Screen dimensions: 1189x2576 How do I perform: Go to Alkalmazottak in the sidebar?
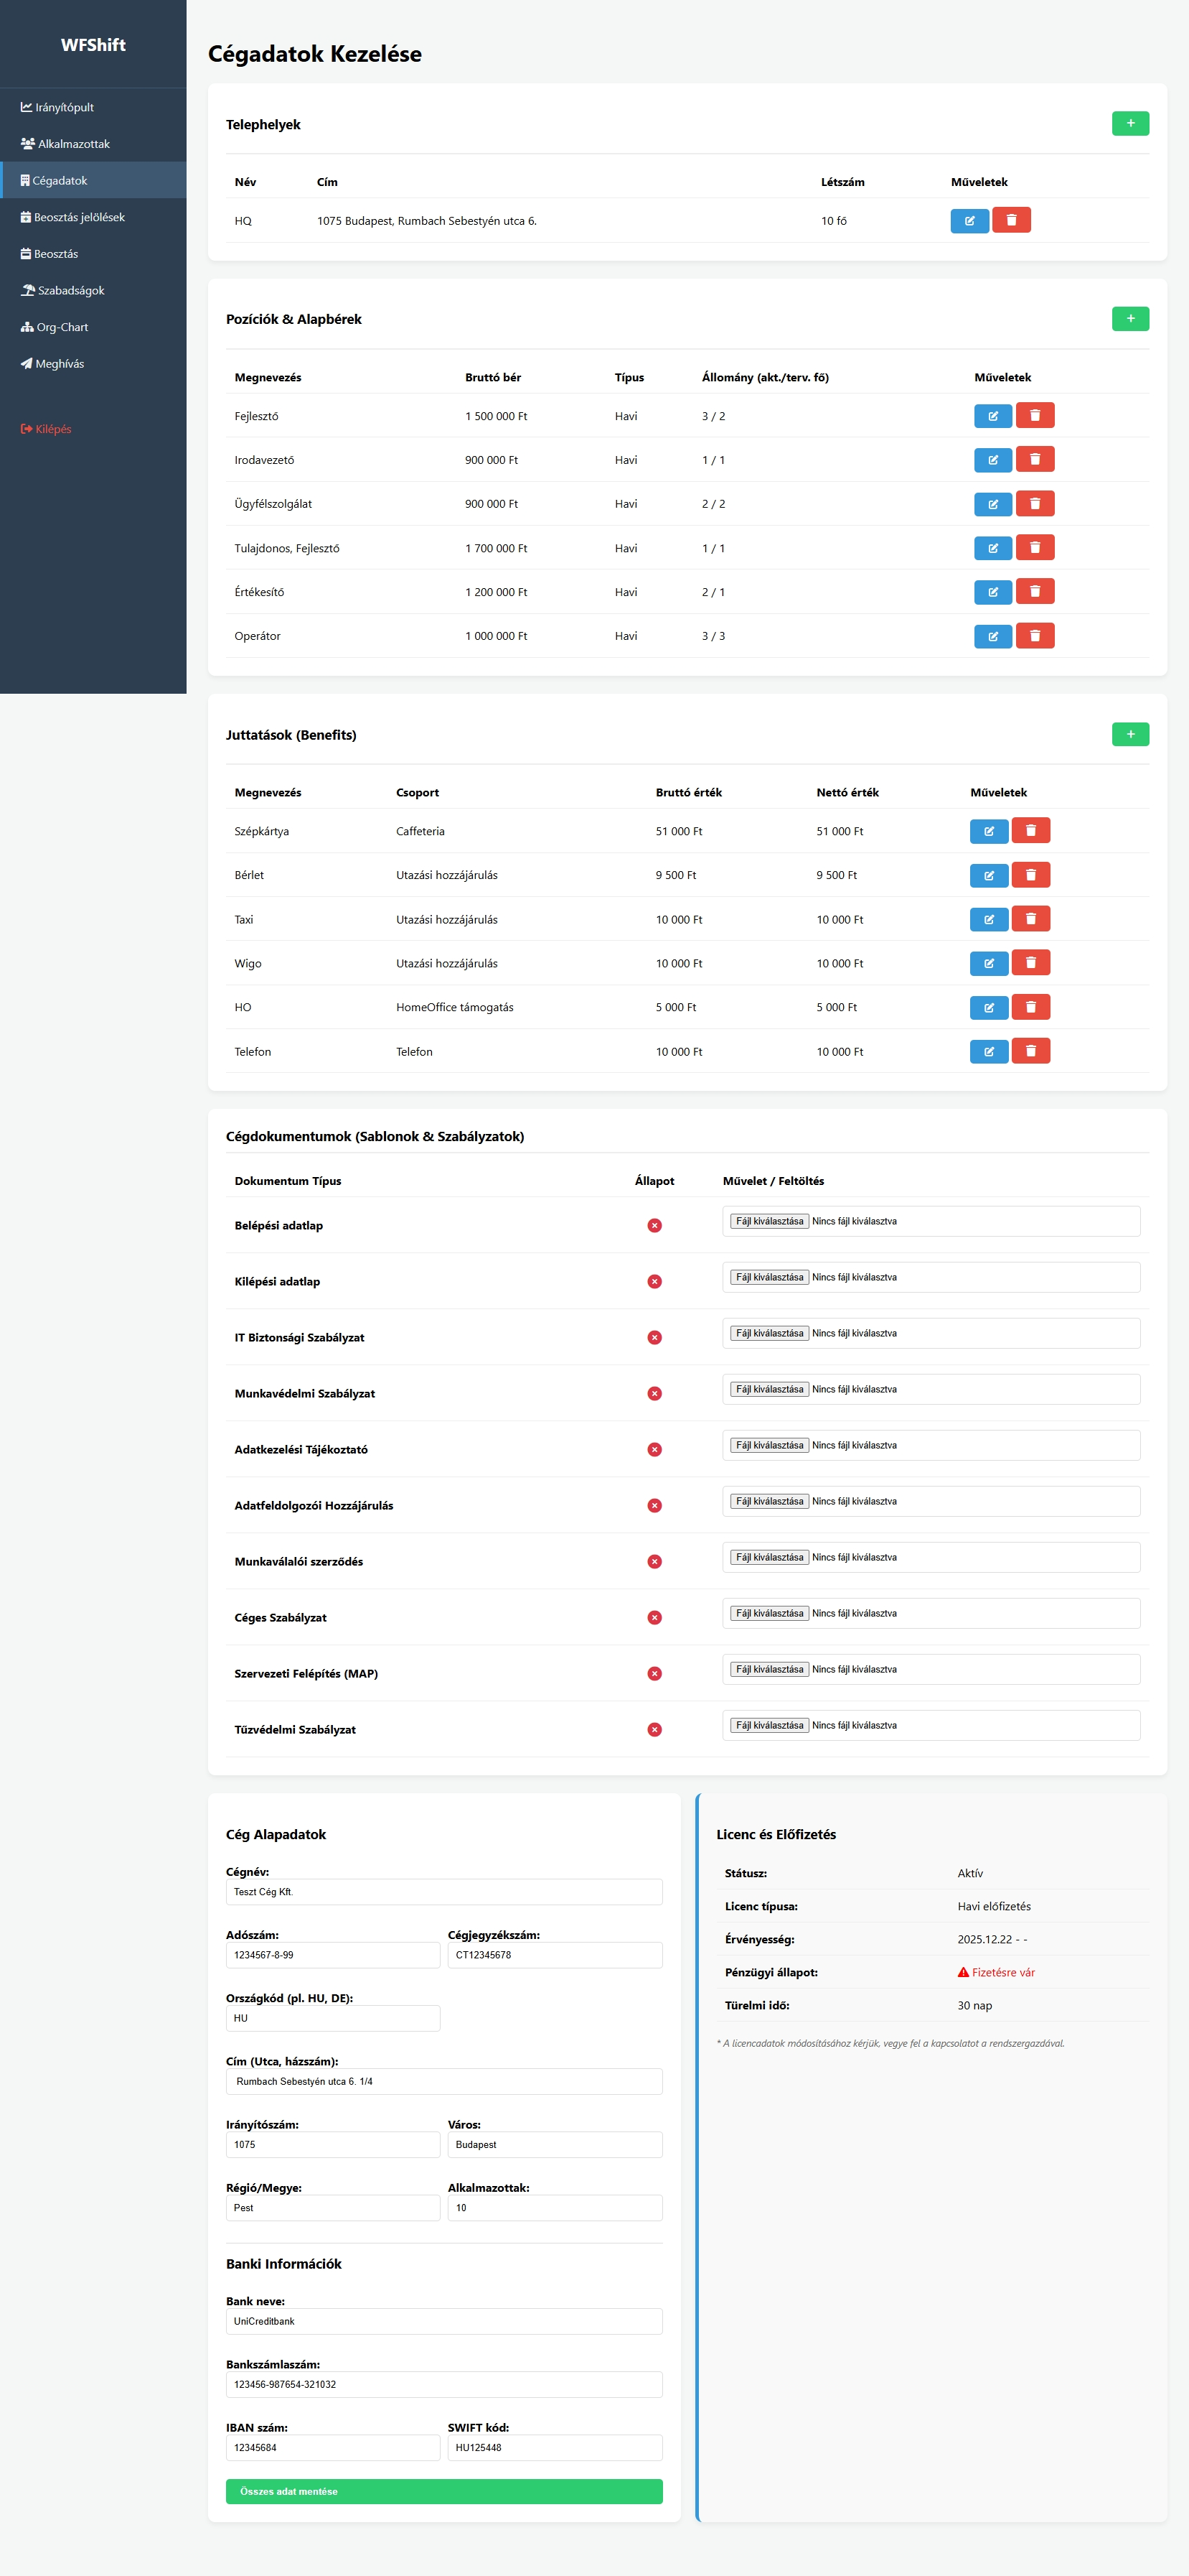(73, 144)
